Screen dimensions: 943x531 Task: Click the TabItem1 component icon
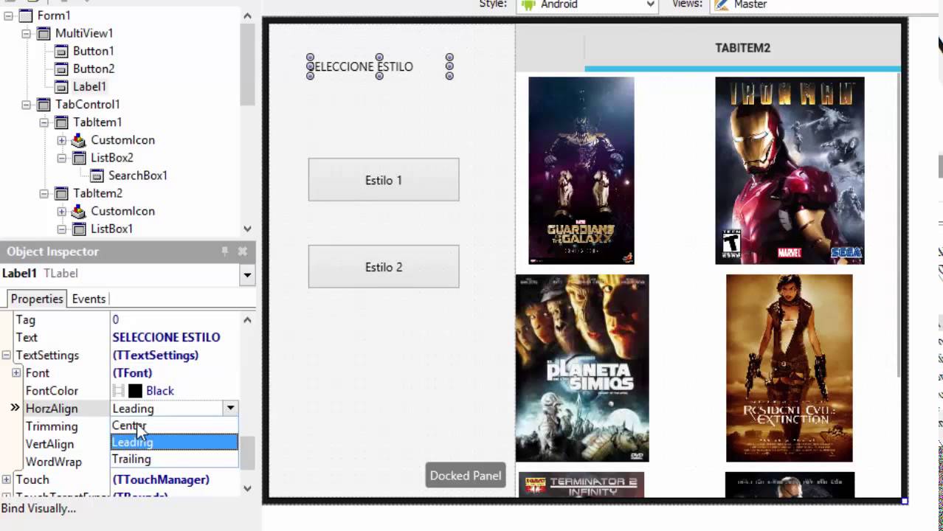tap(61, 122)
